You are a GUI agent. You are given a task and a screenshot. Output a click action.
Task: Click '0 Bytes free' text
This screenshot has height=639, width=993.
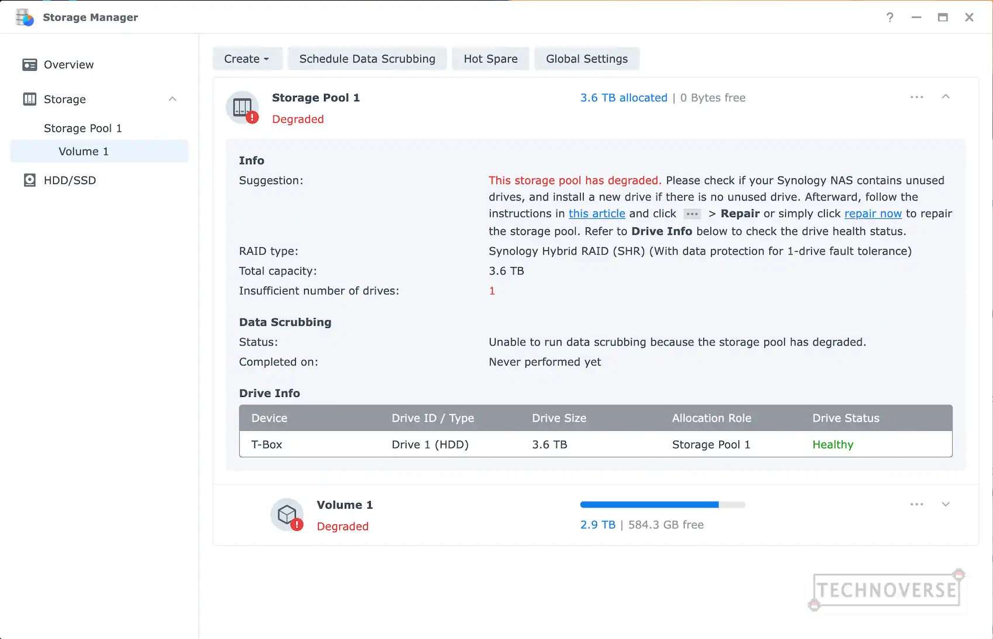[713, 98]
